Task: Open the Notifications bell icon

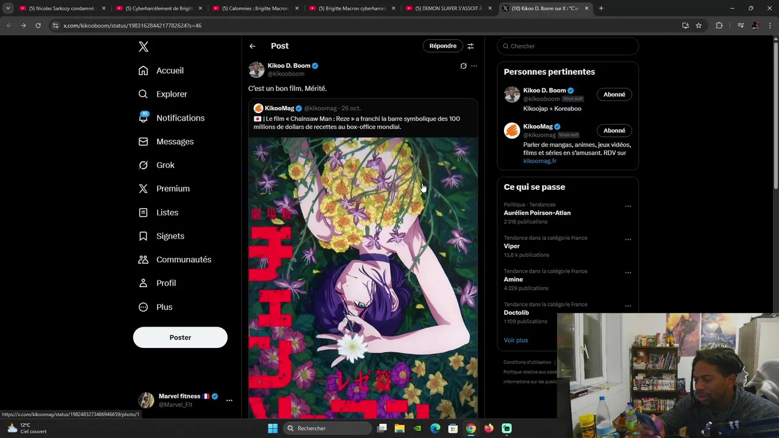Action: coord(143,117)
